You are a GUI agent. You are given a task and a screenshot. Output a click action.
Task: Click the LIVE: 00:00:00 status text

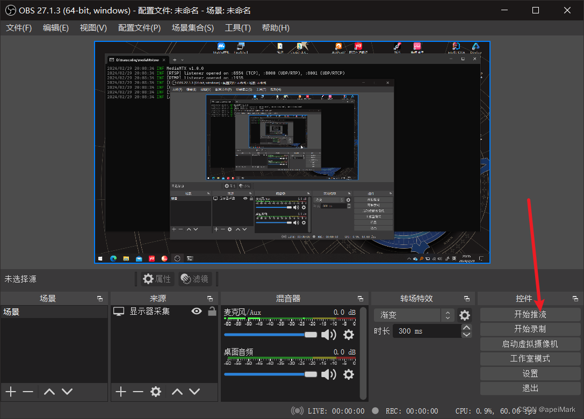(336, 411)
